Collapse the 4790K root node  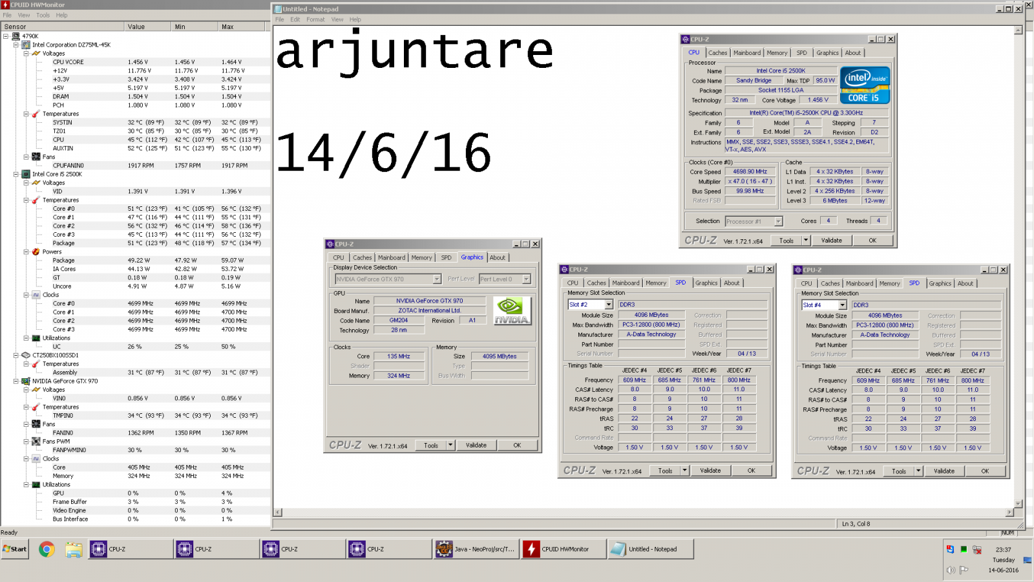click(6, 36)
